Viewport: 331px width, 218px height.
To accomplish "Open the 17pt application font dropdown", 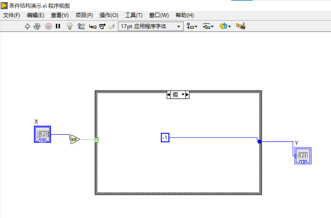I will pos(151,27).
